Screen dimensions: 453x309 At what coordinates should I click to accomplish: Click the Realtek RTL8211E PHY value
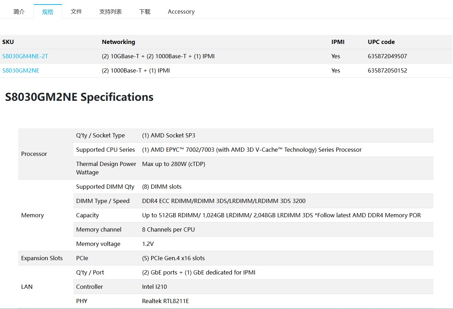coord(165,301)
